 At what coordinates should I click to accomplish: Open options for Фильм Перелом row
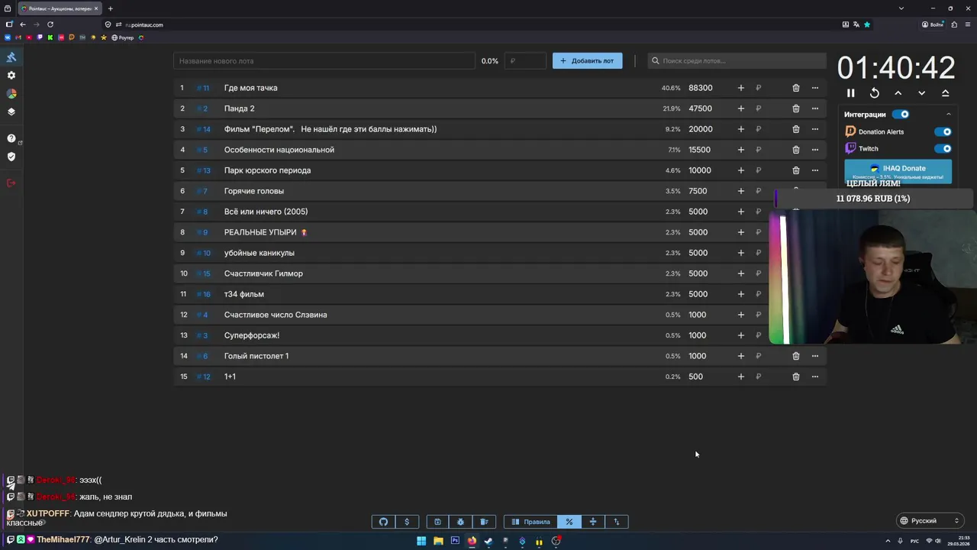(x=815, y=129)
